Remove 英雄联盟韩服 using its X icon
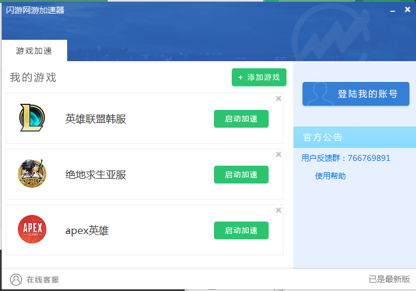The width and height of the screenshot is (416, 291). click(x=279, y=99)
